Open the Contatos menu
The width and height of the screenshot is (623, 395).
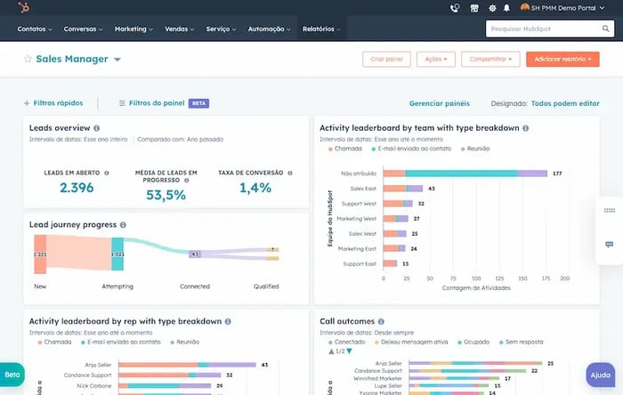coord(35,29)
